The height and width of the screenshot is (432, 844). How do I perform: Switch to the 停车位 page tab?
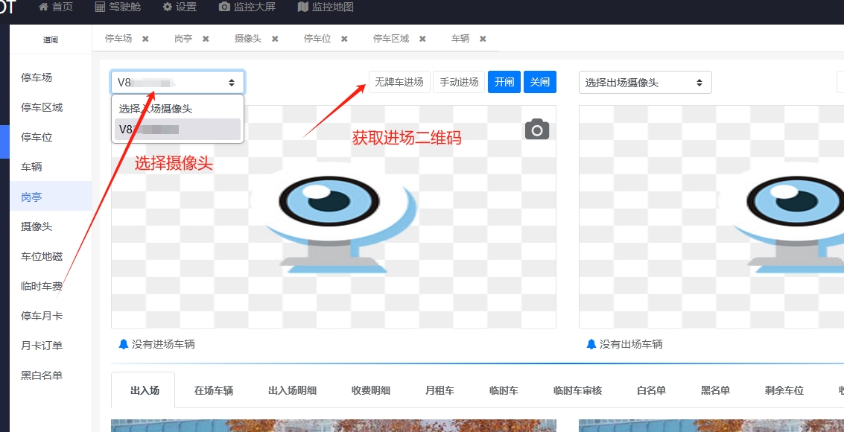coord(317,39)
